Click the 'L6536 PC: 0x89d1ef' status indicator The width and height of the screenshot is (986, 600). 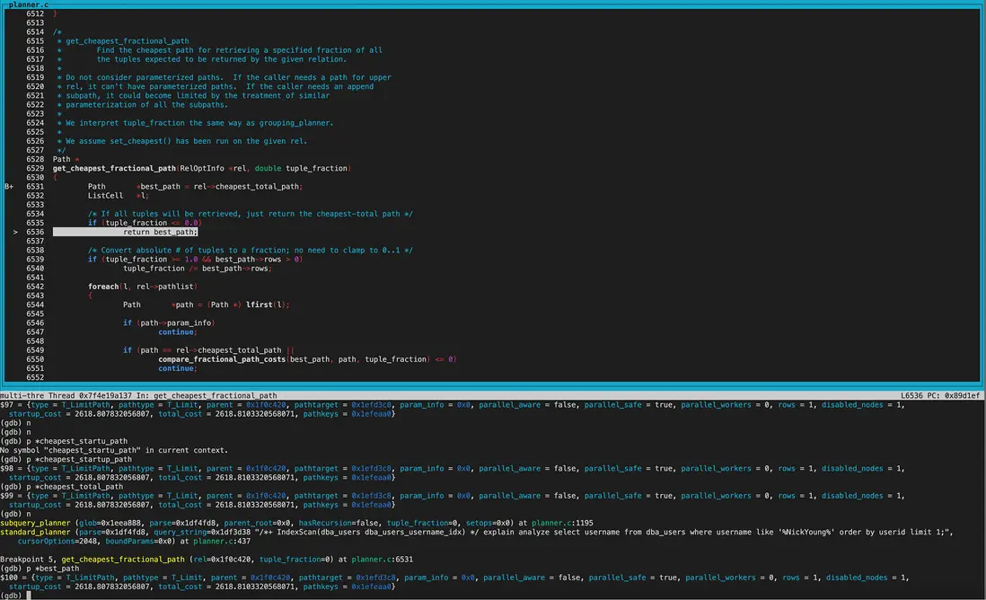point(940,395)
